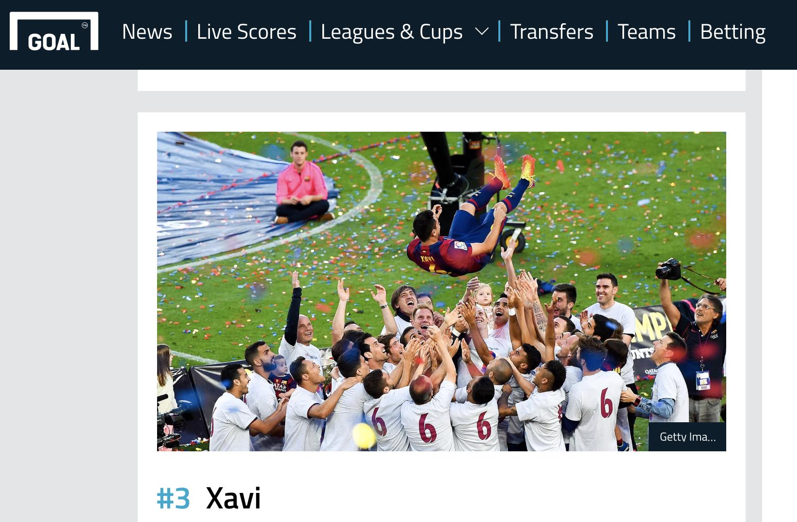
Task: Open the Xavi celebration photo
Action: pos(441,292)
